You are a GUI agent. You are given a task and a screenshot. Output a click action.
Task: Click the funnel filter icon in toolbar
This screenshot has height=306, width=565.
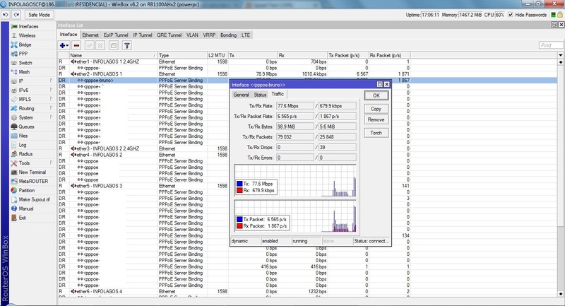tap(127, 45)
